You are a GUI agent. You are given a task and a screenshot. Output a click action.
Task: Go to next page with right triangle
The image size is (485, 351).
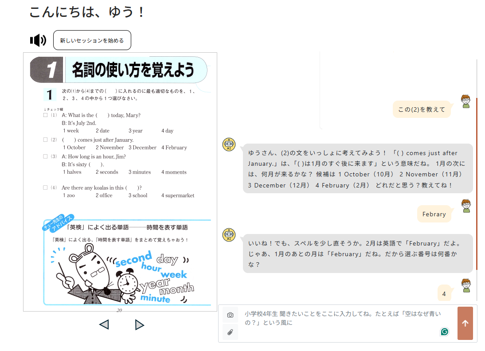point(139,325)
